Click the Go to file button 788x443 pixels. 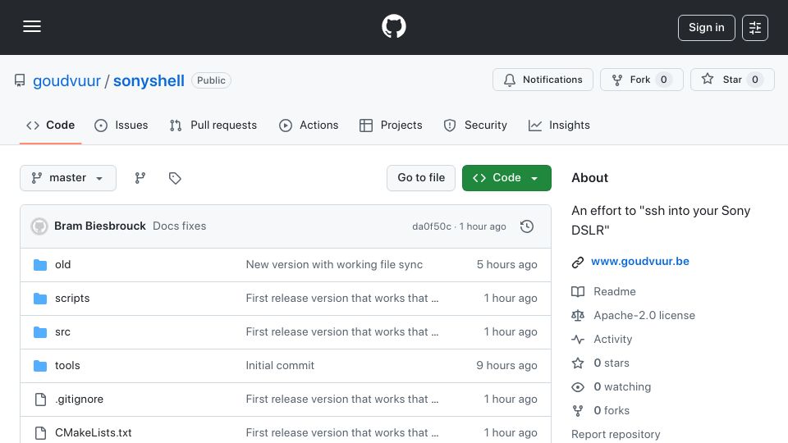[421, 178]
